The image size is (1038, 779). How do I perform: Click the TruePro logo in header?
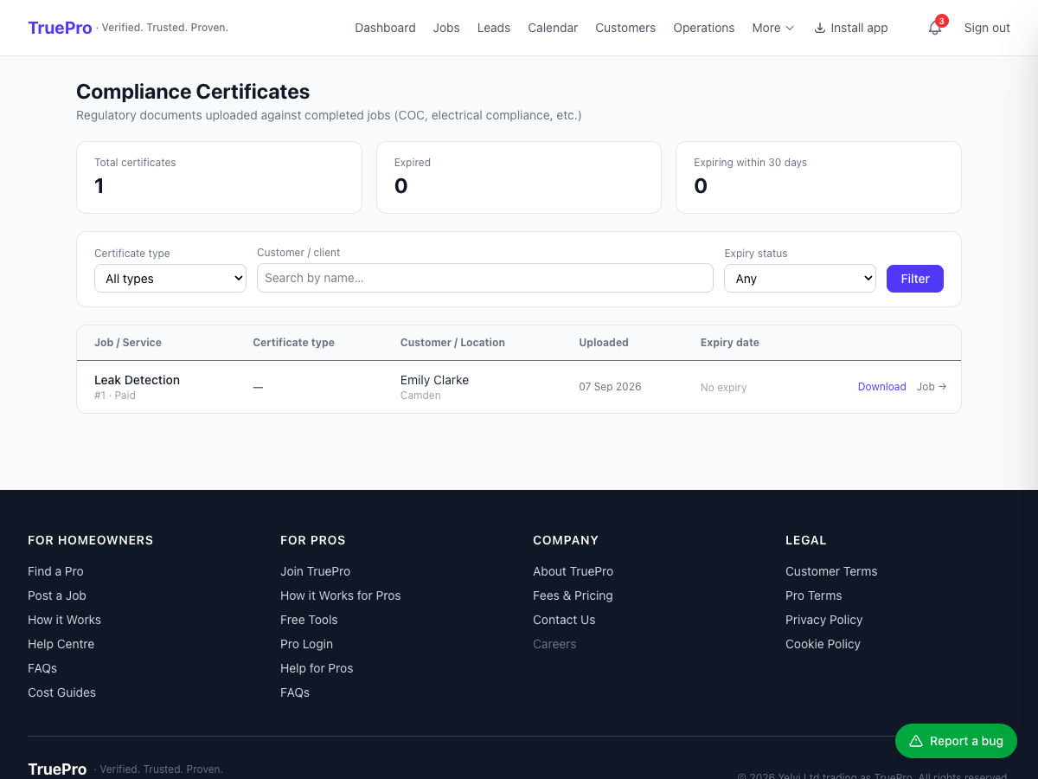(60, 28)
